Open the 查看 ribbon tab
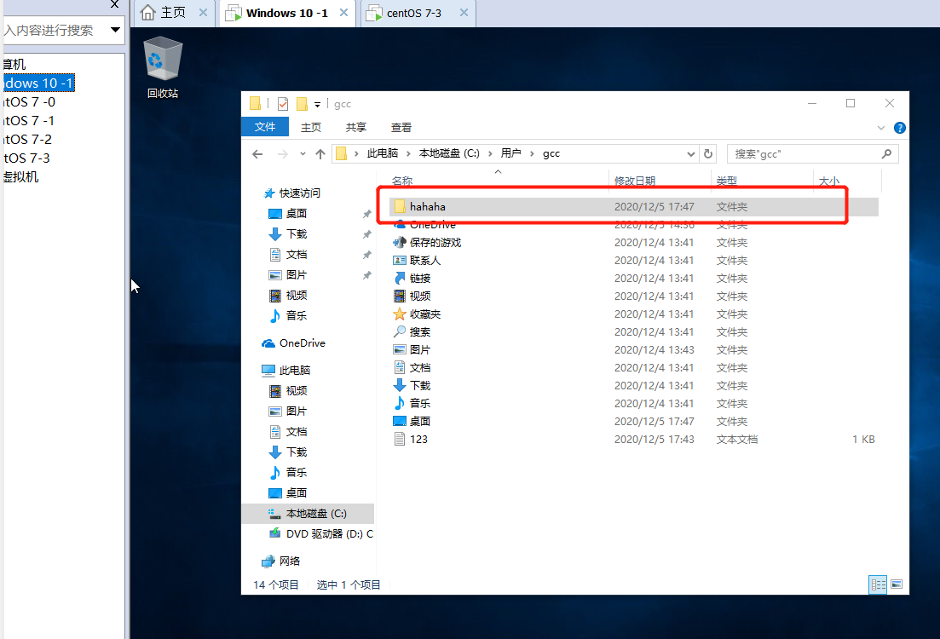The height and width of the screenshot is (639, 940). pos(401,128)
